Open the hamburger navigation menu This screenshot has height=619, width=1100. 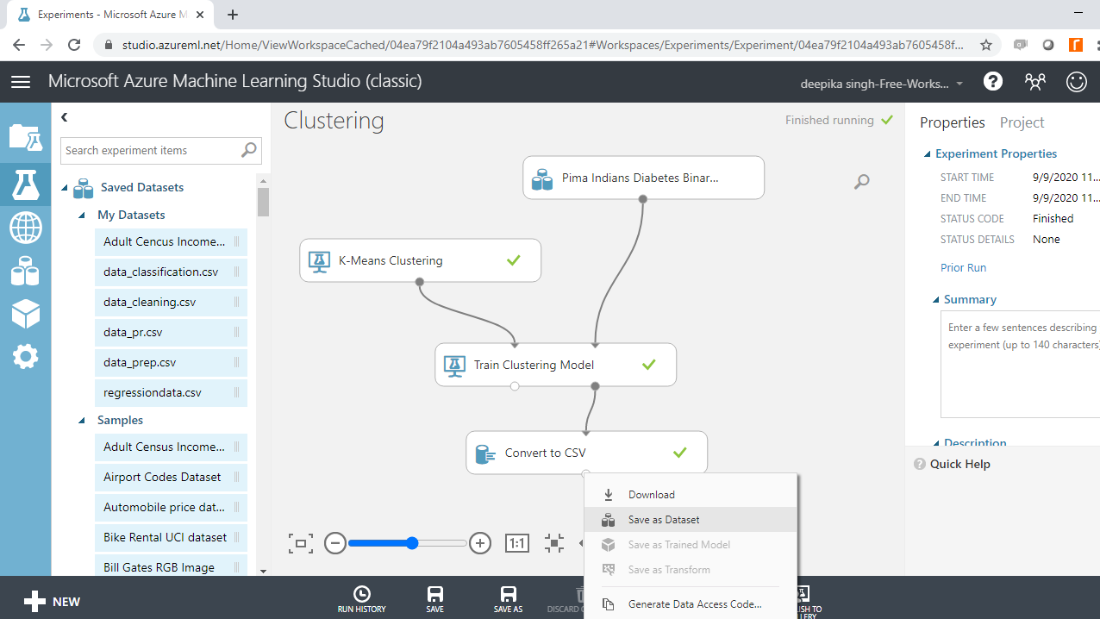coord(21,82)
